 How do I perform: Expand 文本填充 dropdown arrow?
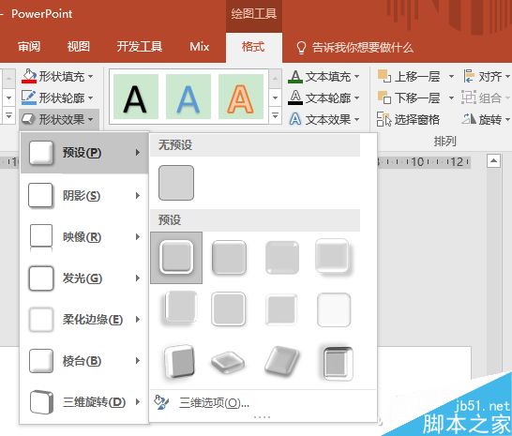357,77
